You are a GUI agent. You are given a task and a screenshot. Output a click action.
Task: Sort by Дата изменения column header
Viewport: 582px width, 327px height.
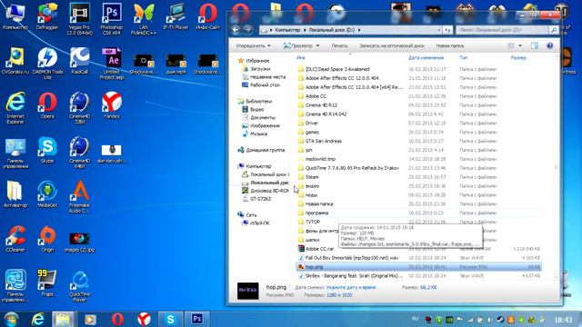[x=426, y=58]
